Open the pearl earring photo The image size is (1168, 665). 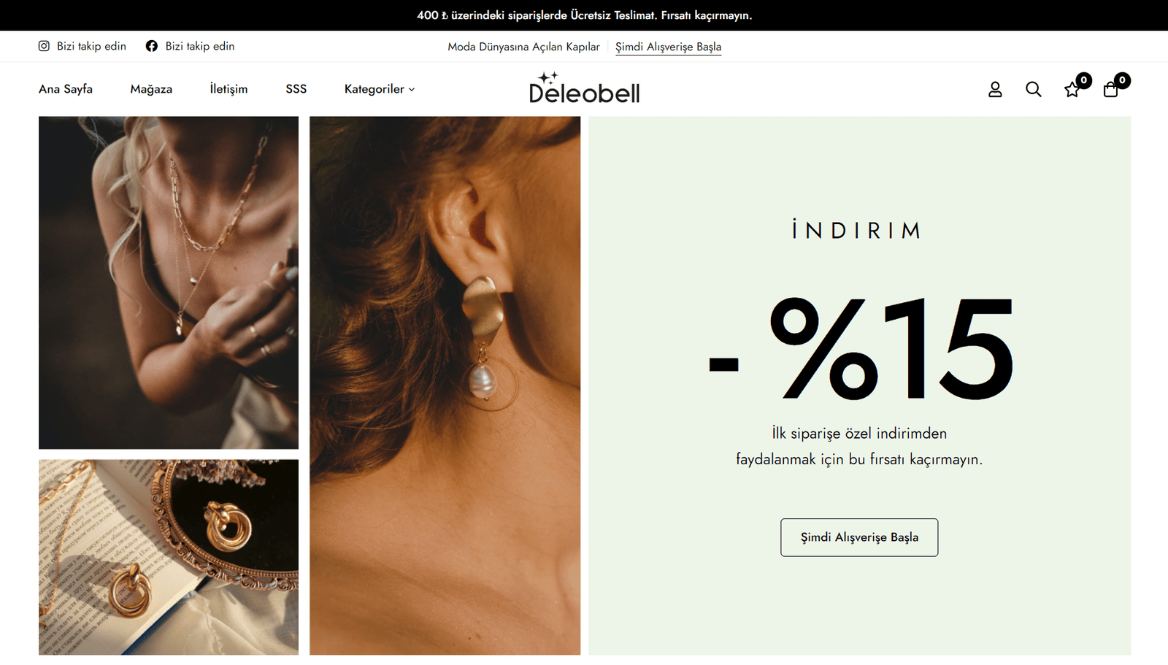(x=445, y=385)
